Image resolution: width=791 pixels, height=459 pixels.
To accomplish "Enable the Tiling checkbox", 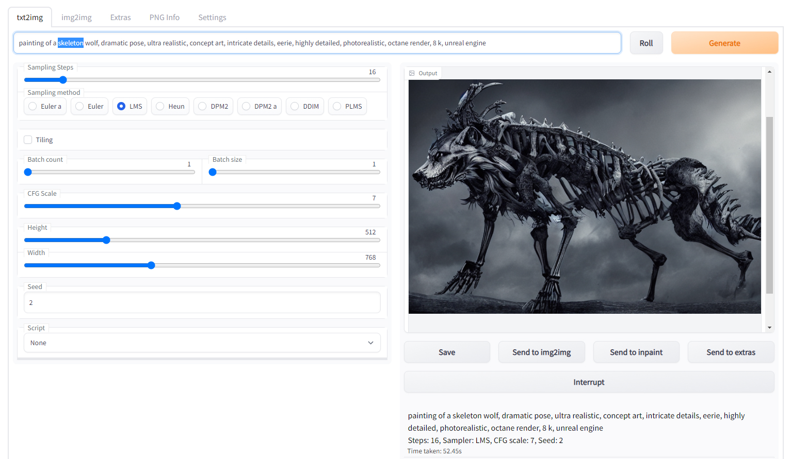I will click(28, 140).
